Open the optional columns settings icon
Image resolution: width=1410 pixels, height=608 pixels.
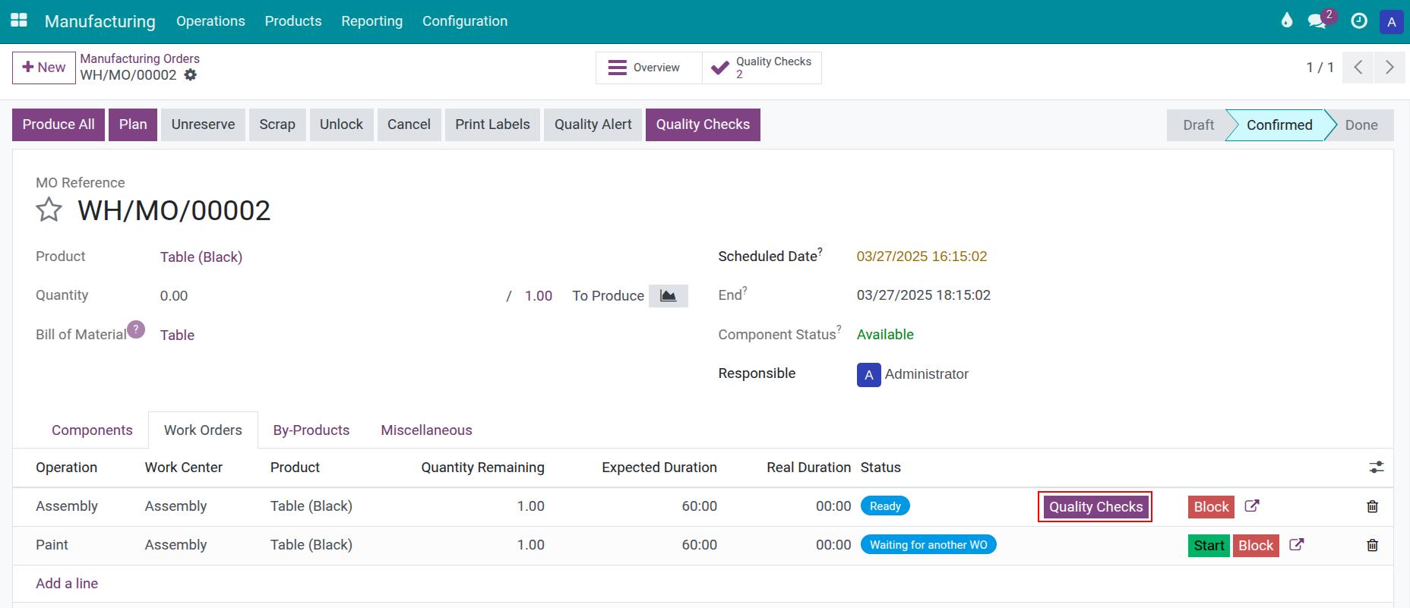(x=1377, y=468)
